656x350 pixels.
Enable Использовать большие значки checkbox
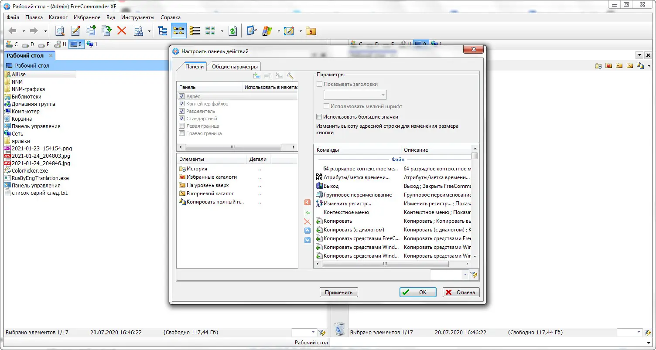(319, 117)
